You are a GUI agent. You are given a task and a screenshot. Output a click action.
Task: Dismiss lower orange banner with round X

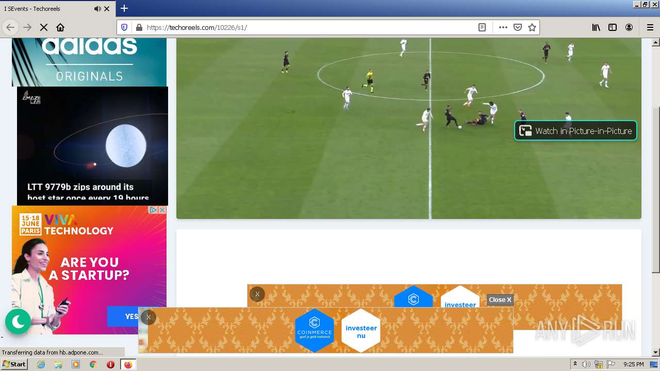(148, 317)
